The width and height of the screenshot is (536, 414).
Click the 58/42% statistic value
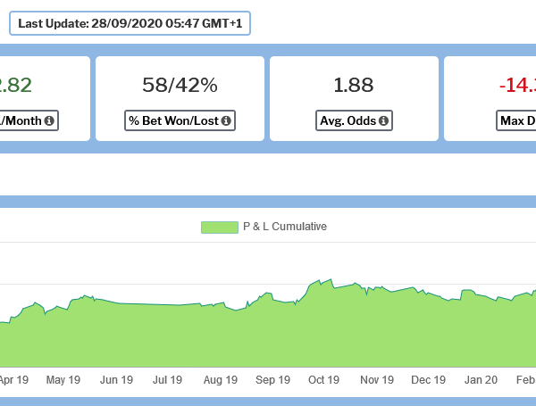click(180, 85)
